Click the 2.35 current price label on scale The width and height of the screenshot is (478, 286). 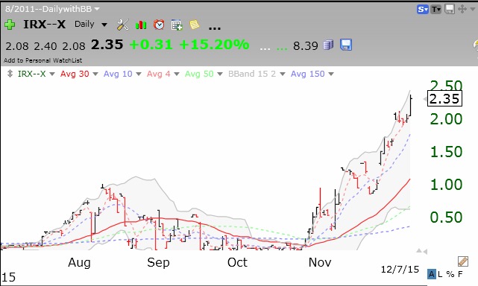click(444, 98)
